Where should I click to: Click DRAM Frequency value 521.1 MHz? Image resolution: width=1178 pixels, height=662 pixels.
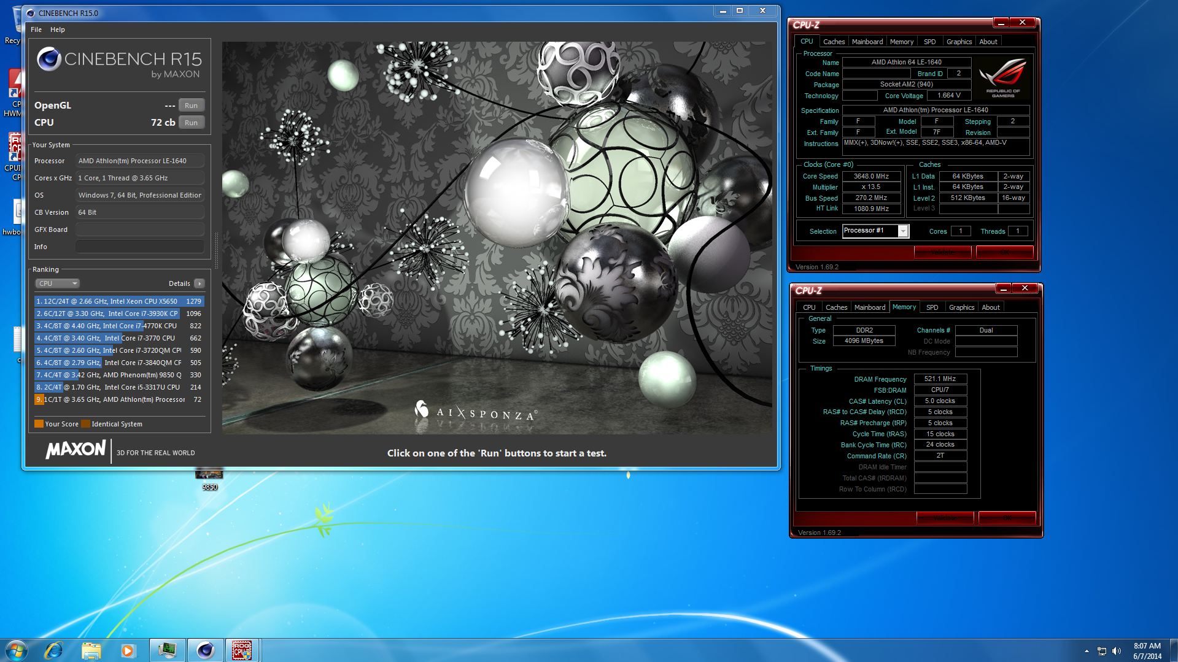click(x=940, y=379)
